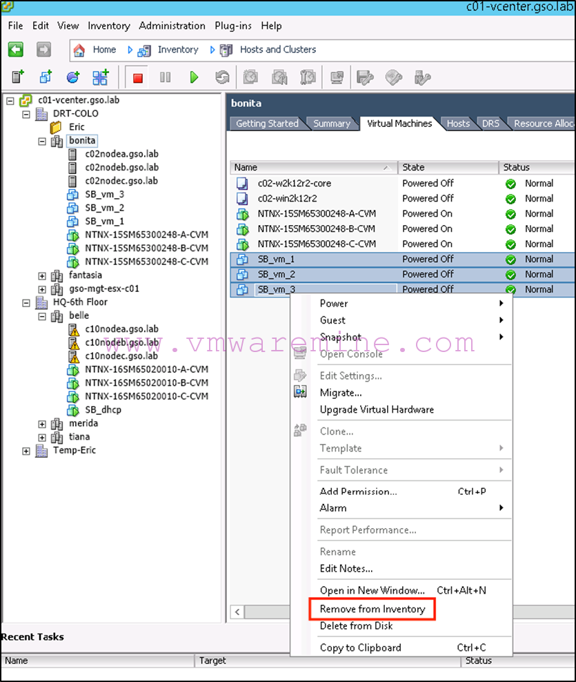Collapse the HQ-6th Floor datacenter node
This screenshot has width=576, height=682.
click(x=26, y=303)
